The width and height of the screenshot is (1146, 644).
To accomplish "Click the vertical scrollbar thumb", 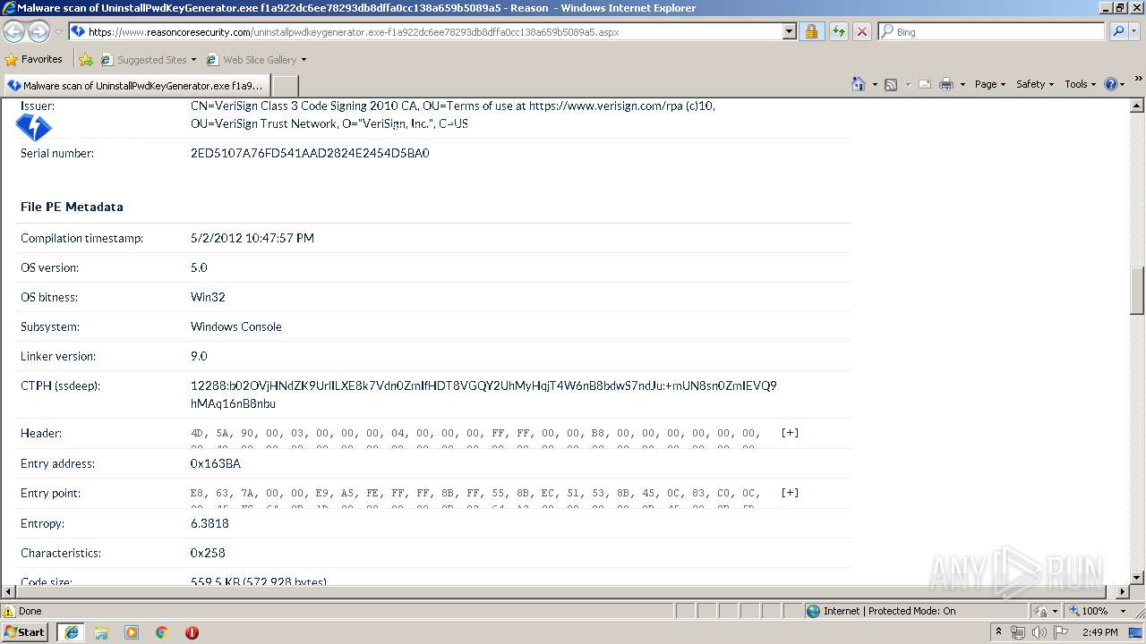I will pyautogui.click(x=1137, y=291).
